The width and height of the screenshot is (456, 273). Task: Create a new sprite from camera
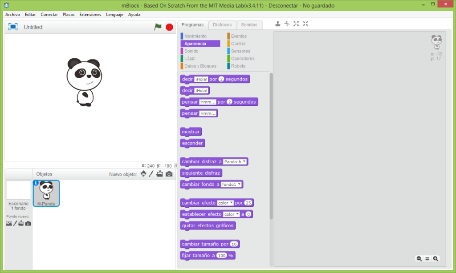[168, 173]
